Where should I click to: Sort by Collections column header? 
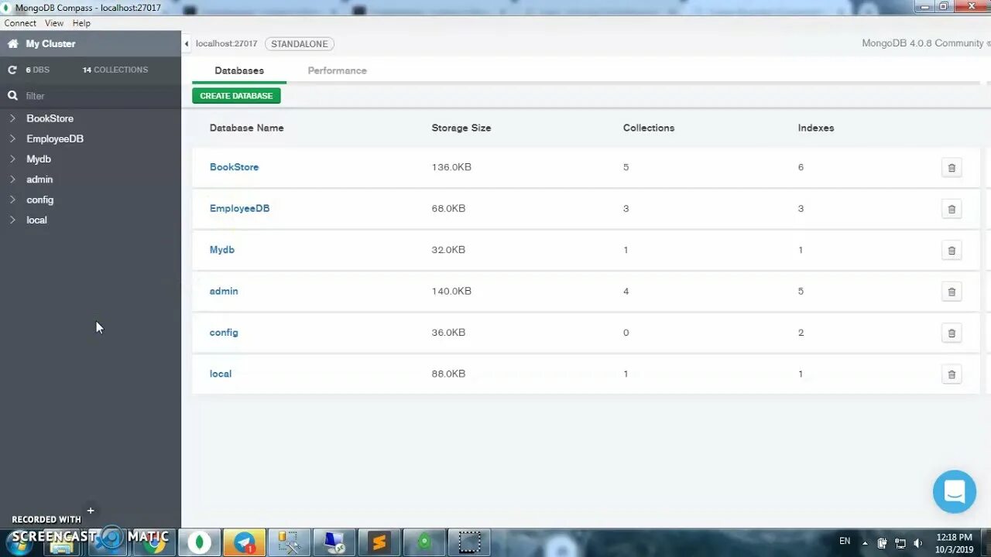tap(649, 128)
